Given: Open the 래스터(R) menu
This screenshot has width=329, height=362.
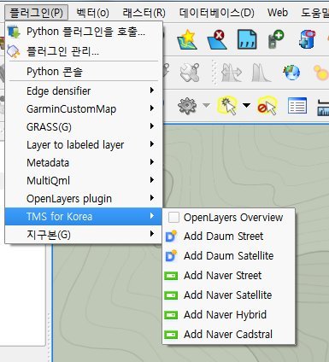Looking at the screenshot, I should click(144, 13).
